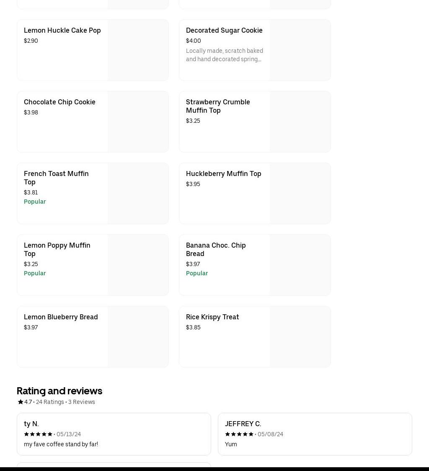The image size is (429, 471).
Task: Click the 24 Ratings text
Action: (50, 402)
